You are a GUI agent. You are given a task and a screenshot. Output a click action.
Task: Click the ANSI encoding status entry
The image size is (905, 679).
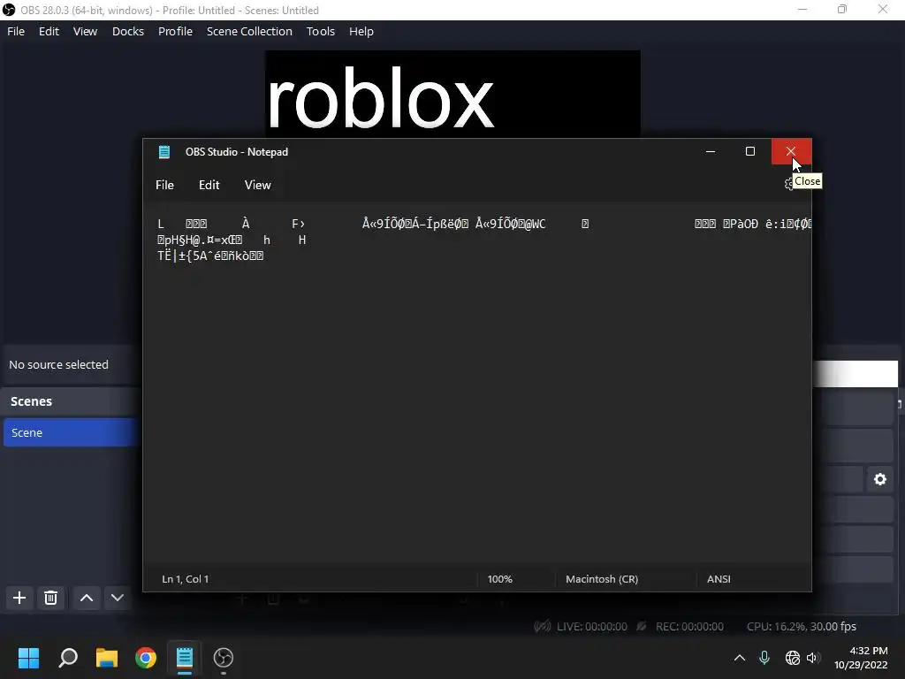point(719,579)
